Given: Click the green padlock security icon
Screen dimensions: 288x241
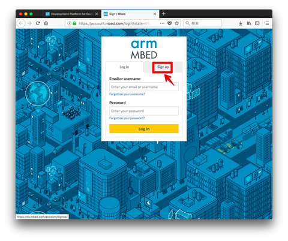Looking at the screenshot, I should click(74, 23).
